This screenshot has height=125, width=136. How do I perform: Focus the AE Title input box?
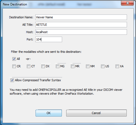coord(81,25)
